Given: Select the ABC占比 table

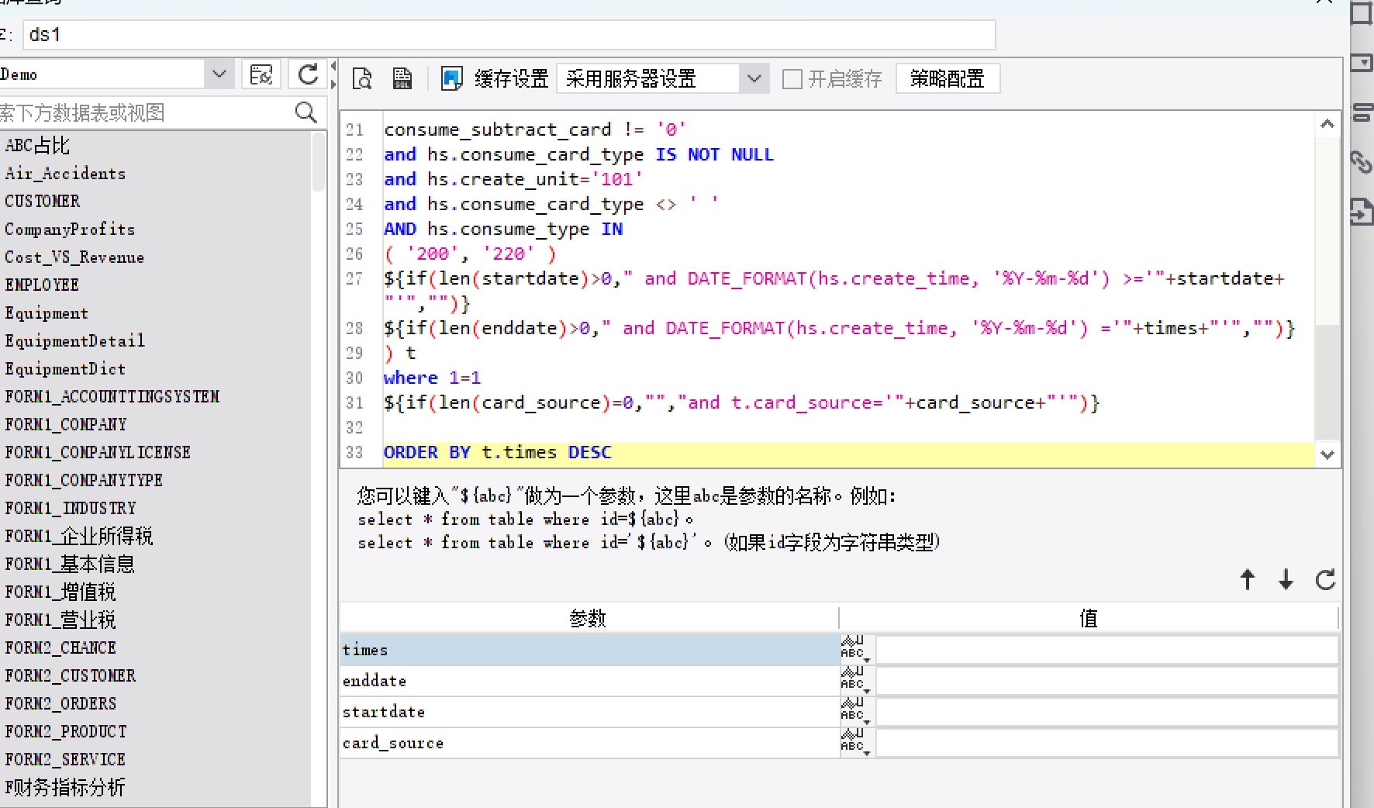Looking at the screenshot, I should pyautogui.click(x=37, y=145).
